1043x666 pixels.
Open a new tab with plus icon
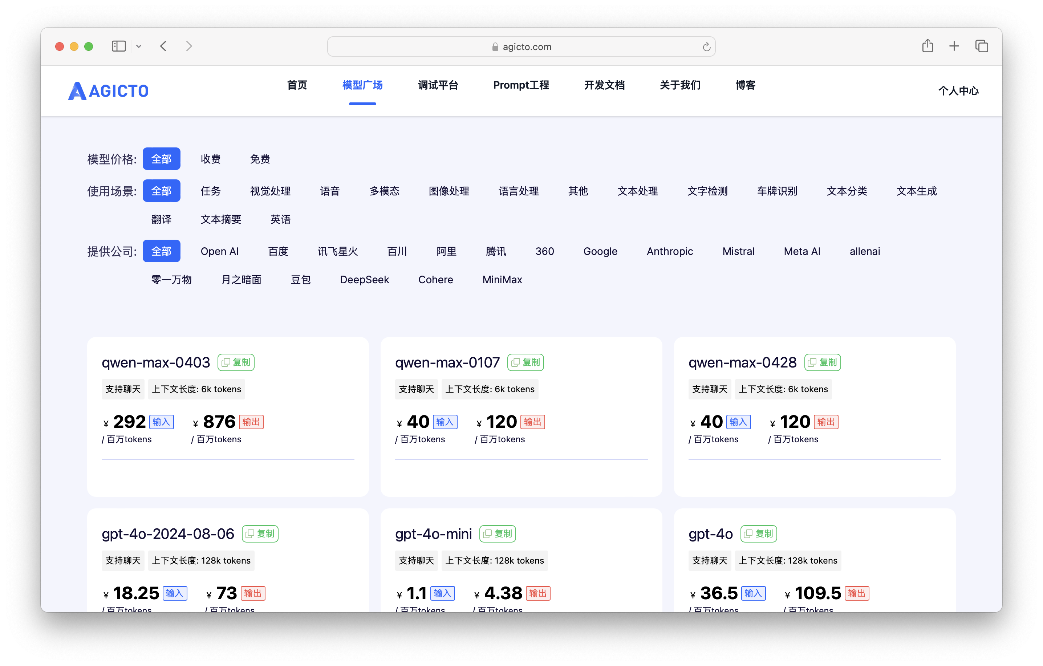click(954, 46)
